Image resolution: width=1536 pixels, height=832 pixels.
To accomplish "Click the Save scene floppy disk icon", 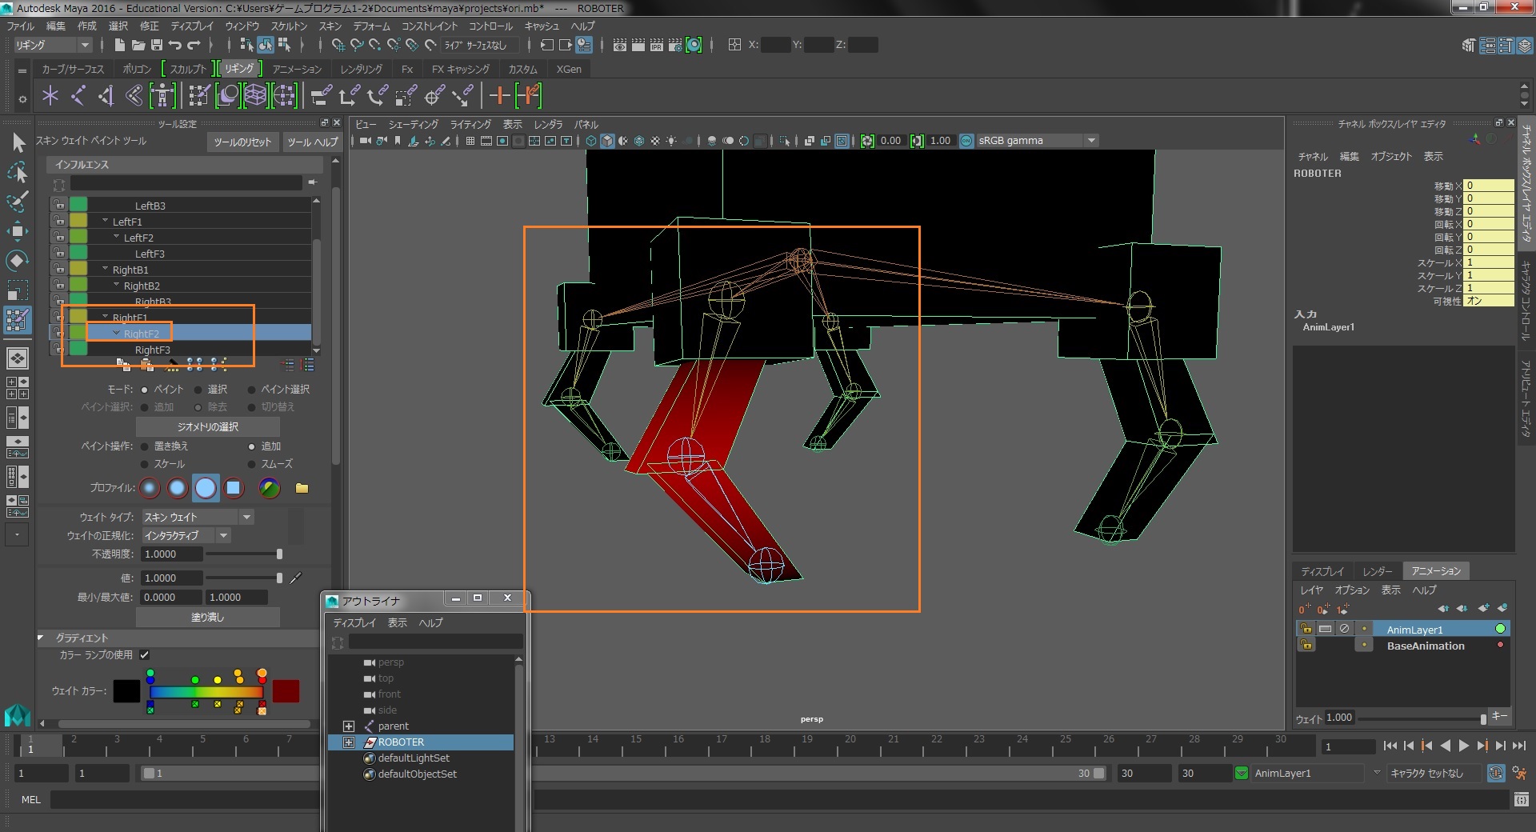I will [157, 45].
